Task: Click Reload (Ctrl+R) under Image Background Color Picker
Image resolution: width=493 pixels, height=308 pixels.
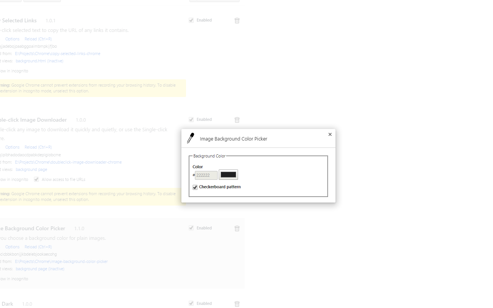Action: tap(38, 247)
